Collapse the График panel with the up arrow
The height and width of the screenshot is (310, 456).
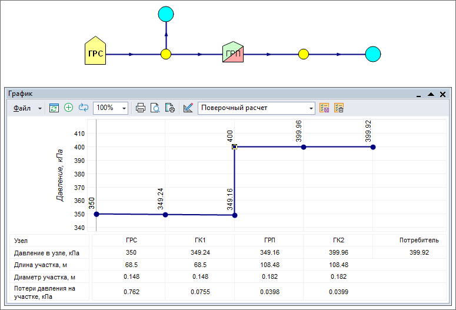[x=431, y=94]
